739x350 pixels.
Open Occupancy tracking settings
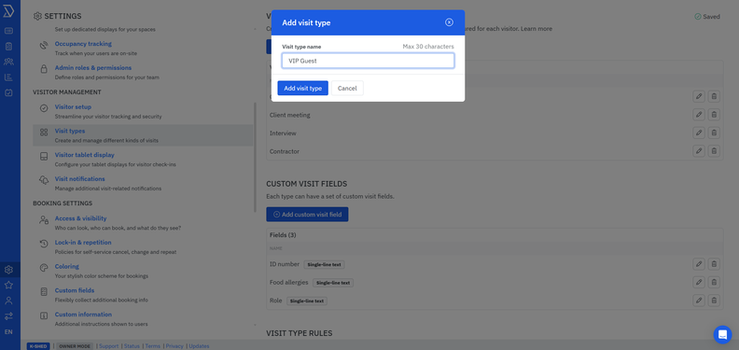83,44
